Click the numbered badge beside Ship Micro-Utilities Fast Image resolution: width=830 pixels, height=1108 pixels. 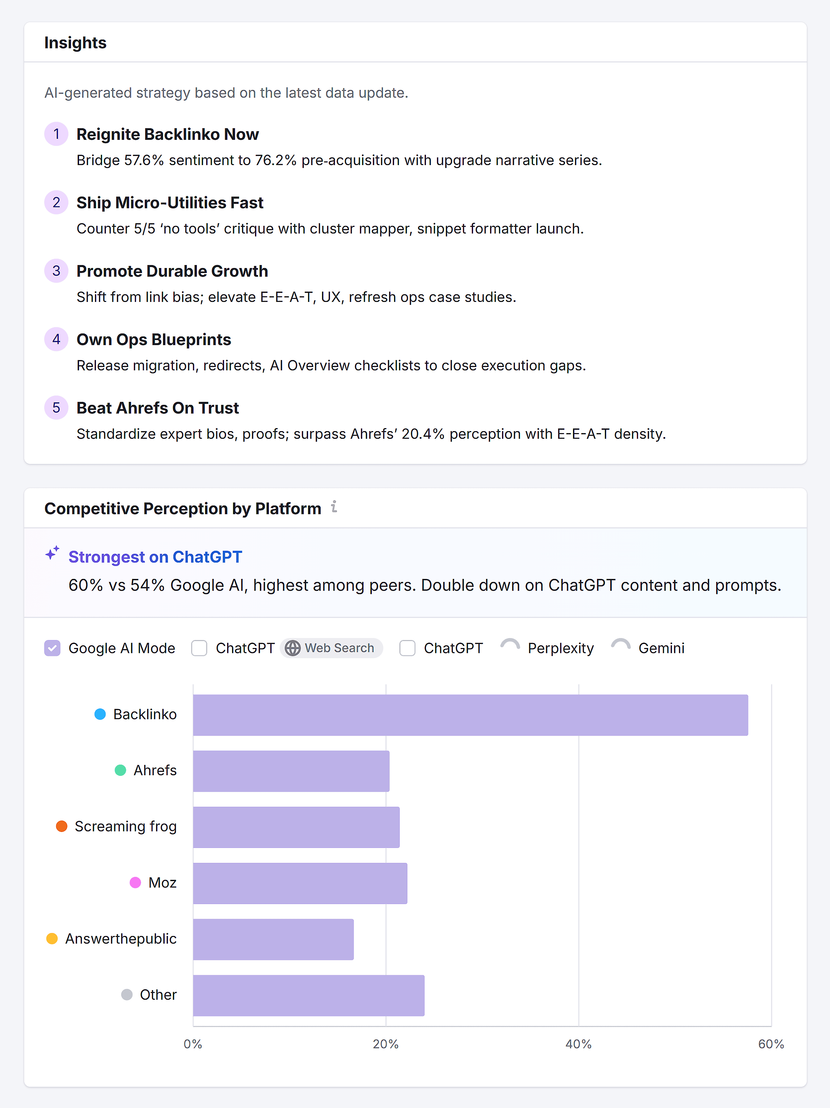pos(56,202)
